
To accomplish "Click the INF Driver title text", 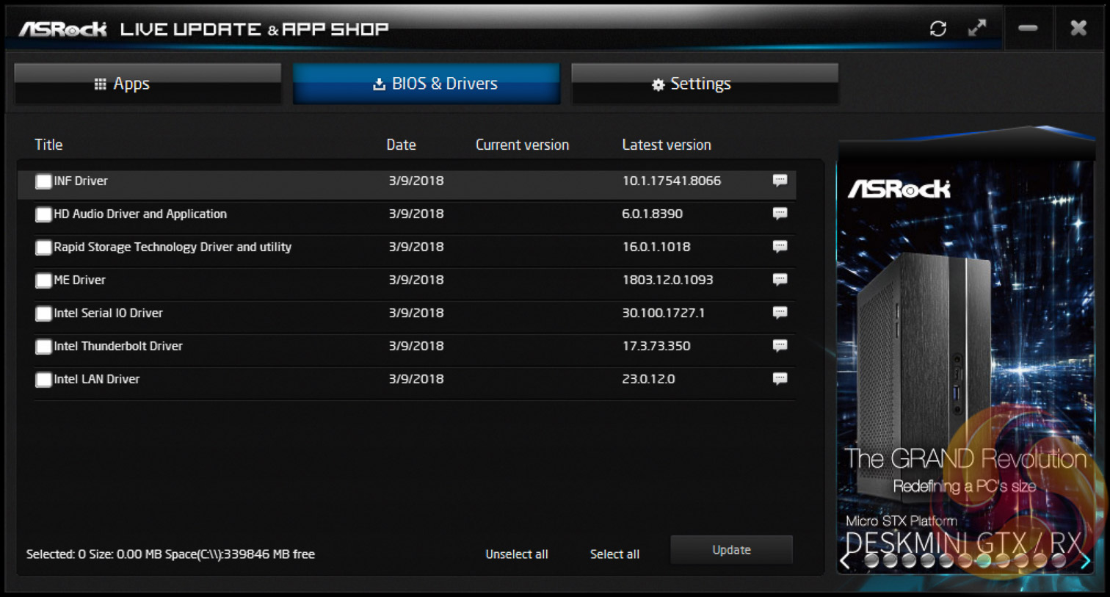I will [81, 181].
